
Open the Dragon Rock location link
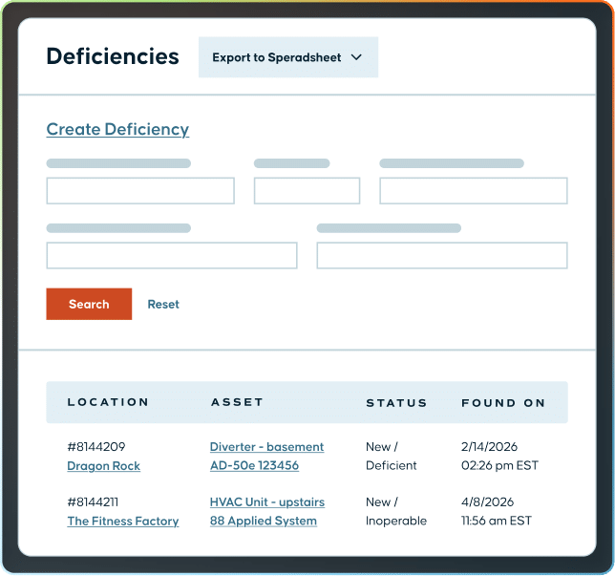[103, 466]
